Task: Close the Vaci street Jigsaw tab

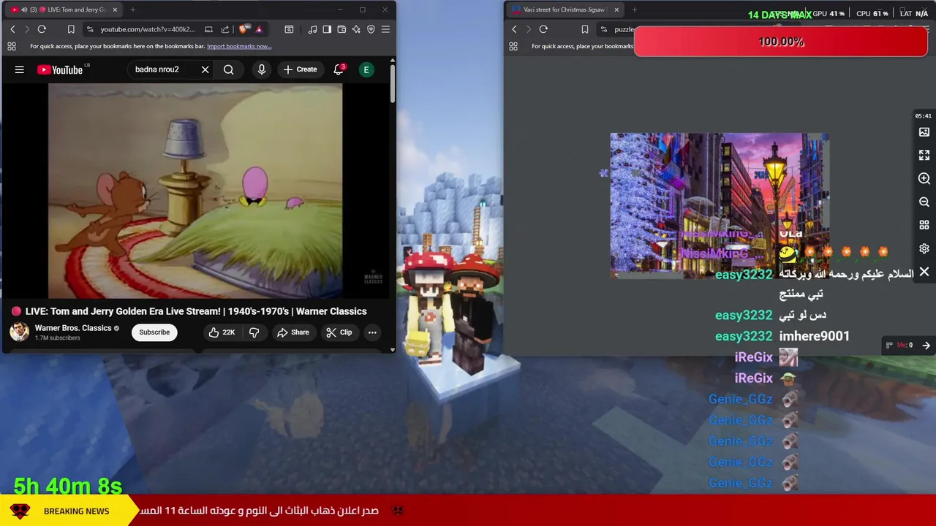Action: pos(616,9)
